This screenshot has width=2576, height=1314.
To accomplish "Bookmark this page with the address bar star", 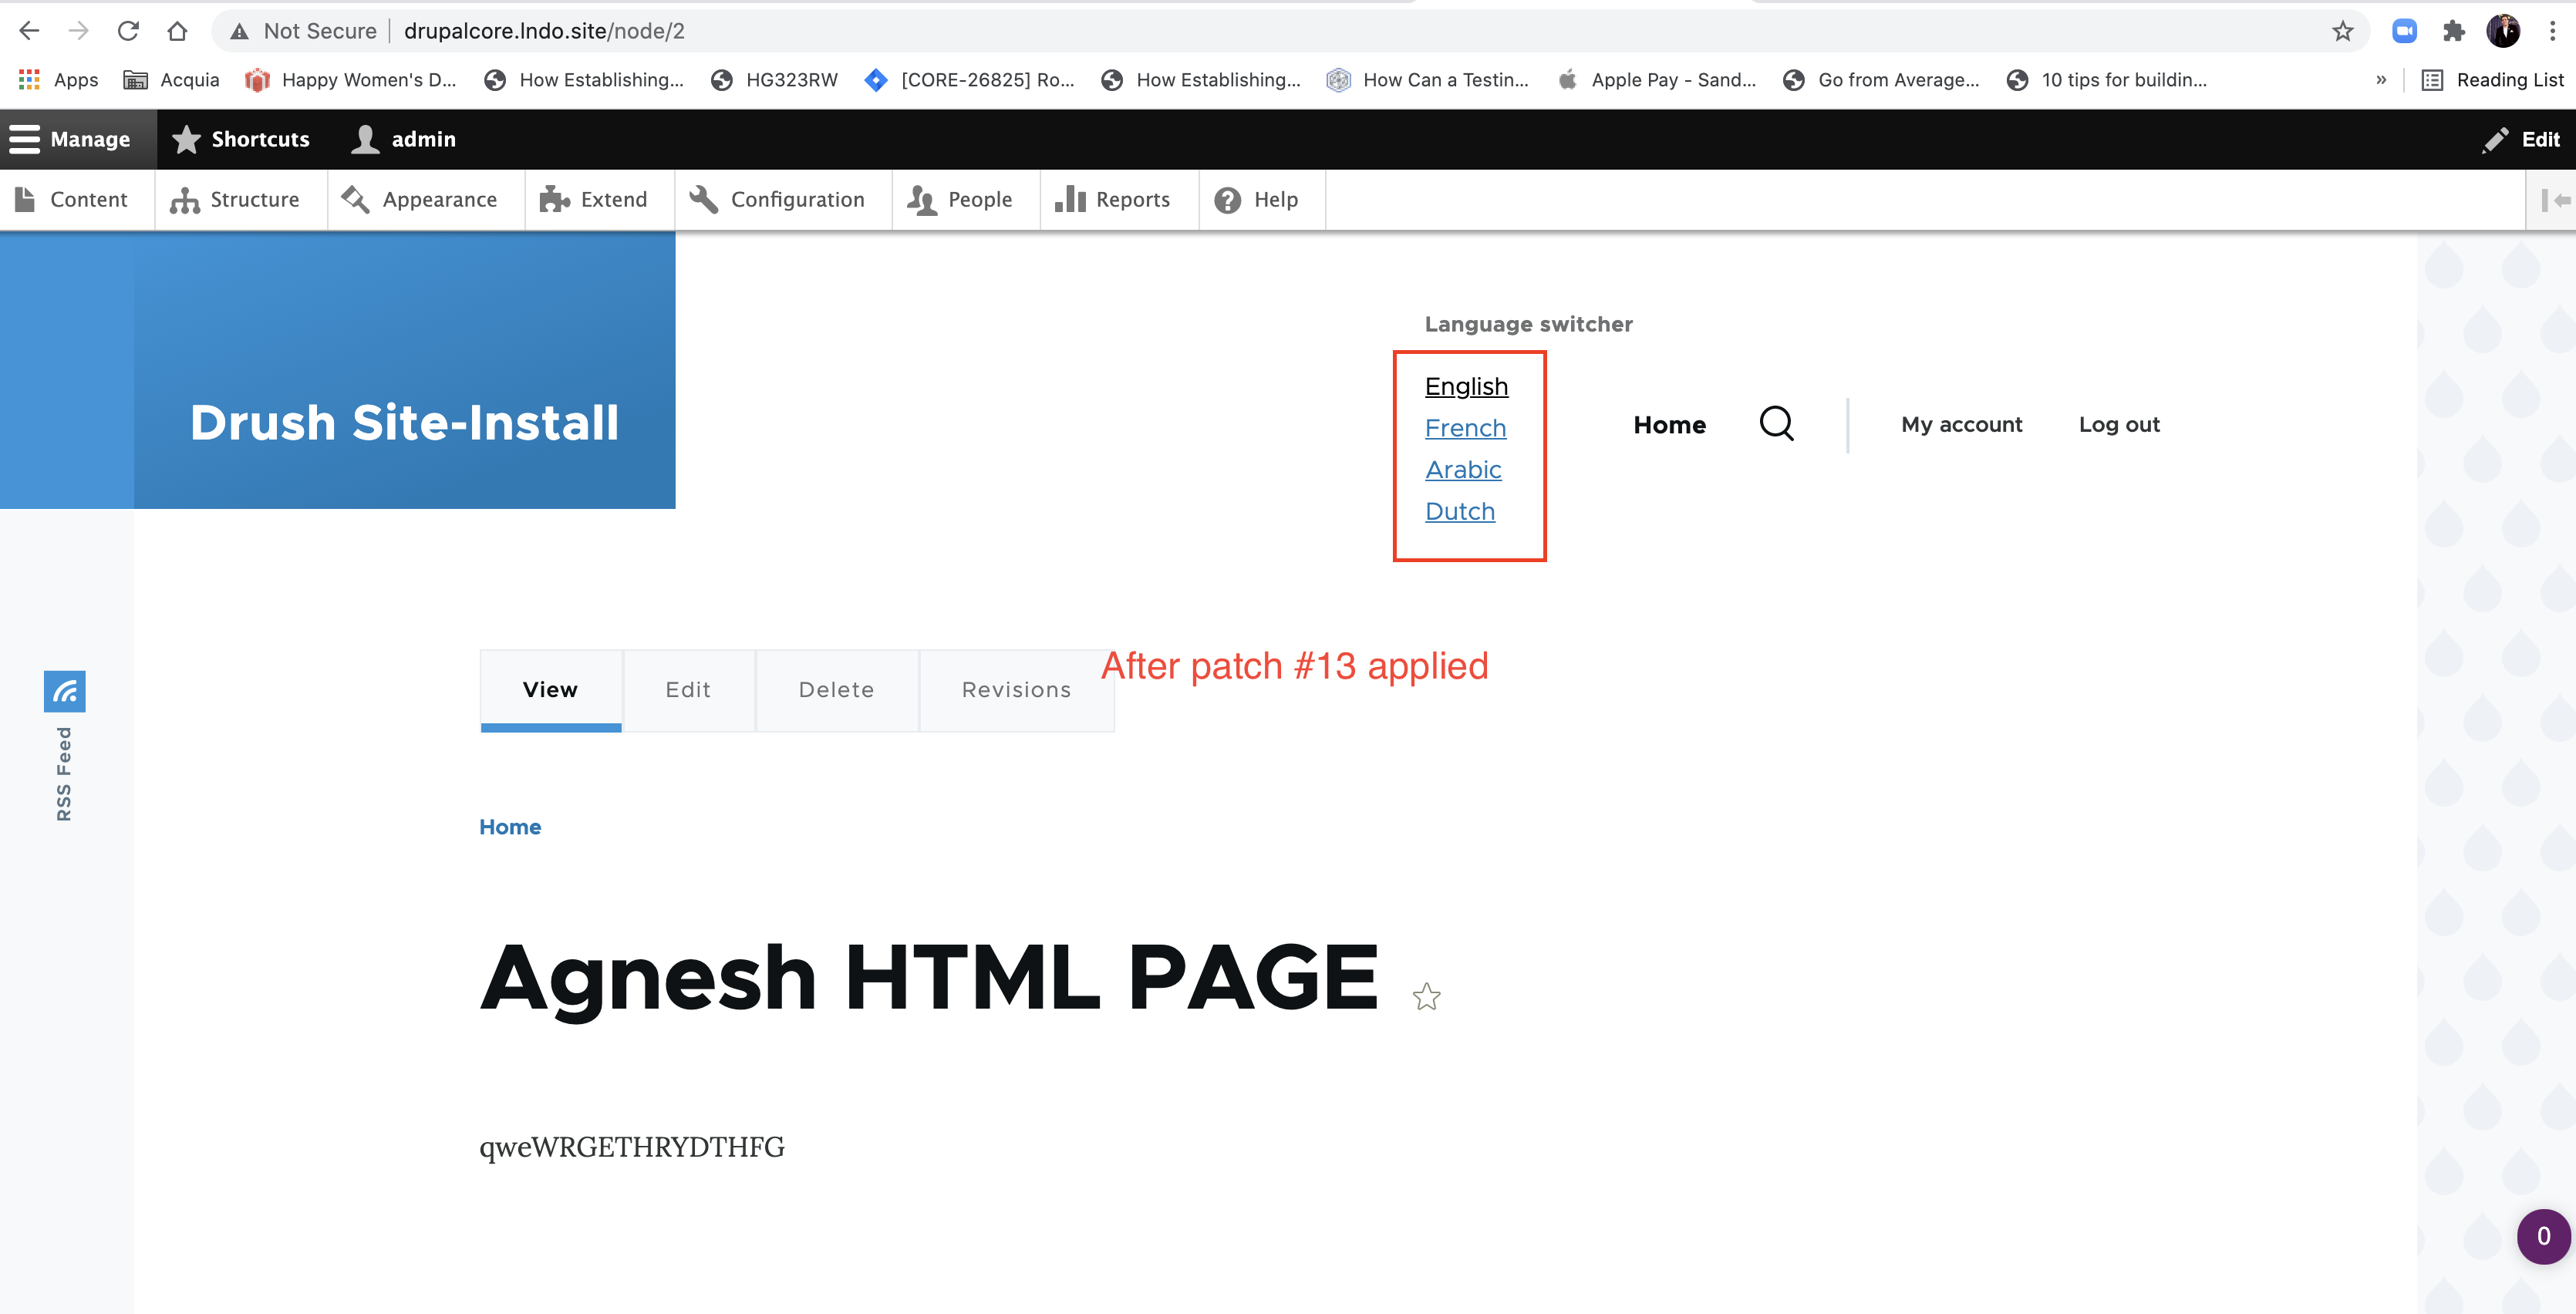I will 2342,31.
